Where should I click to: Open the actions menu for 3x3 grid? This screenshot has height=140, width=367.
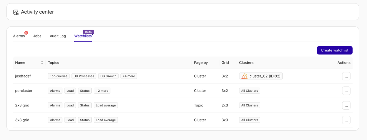click(346, 120)
